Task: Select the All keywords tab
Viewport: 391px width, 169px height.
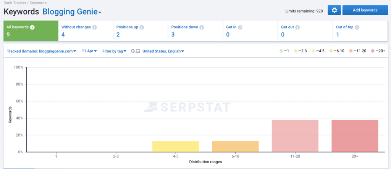Action: (x=31, y=31)
